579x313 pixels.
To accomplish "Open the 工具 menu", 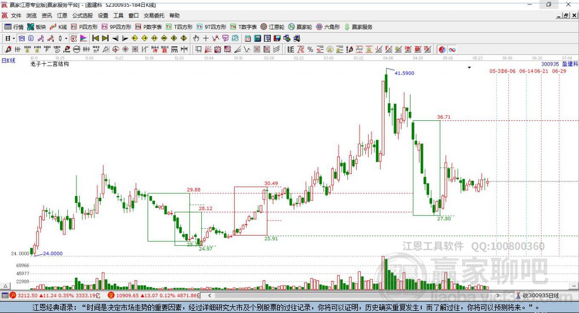I will click(x=118, y=15).
